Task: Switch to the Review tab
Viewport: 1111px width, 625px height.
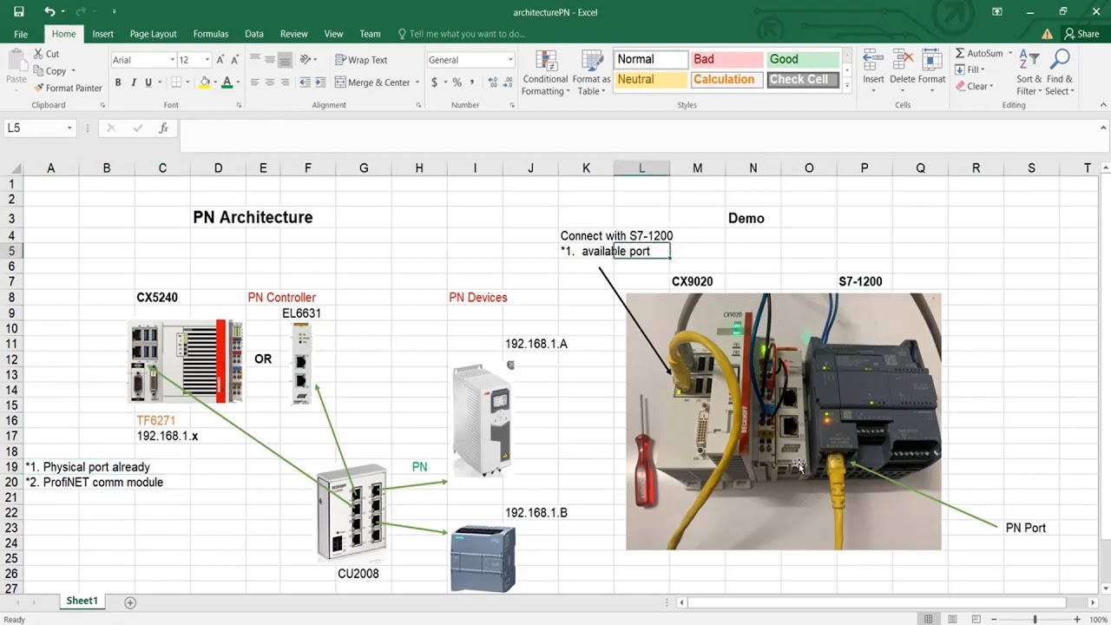Action: tap(294, 34)
